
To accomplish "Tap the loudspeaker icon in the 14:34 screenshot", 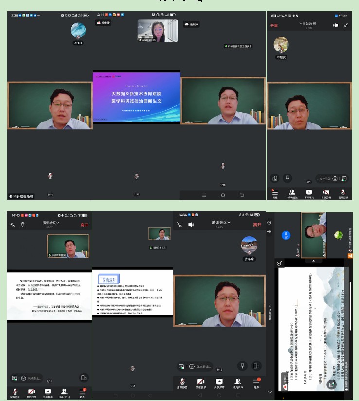I will coord(191,225).
